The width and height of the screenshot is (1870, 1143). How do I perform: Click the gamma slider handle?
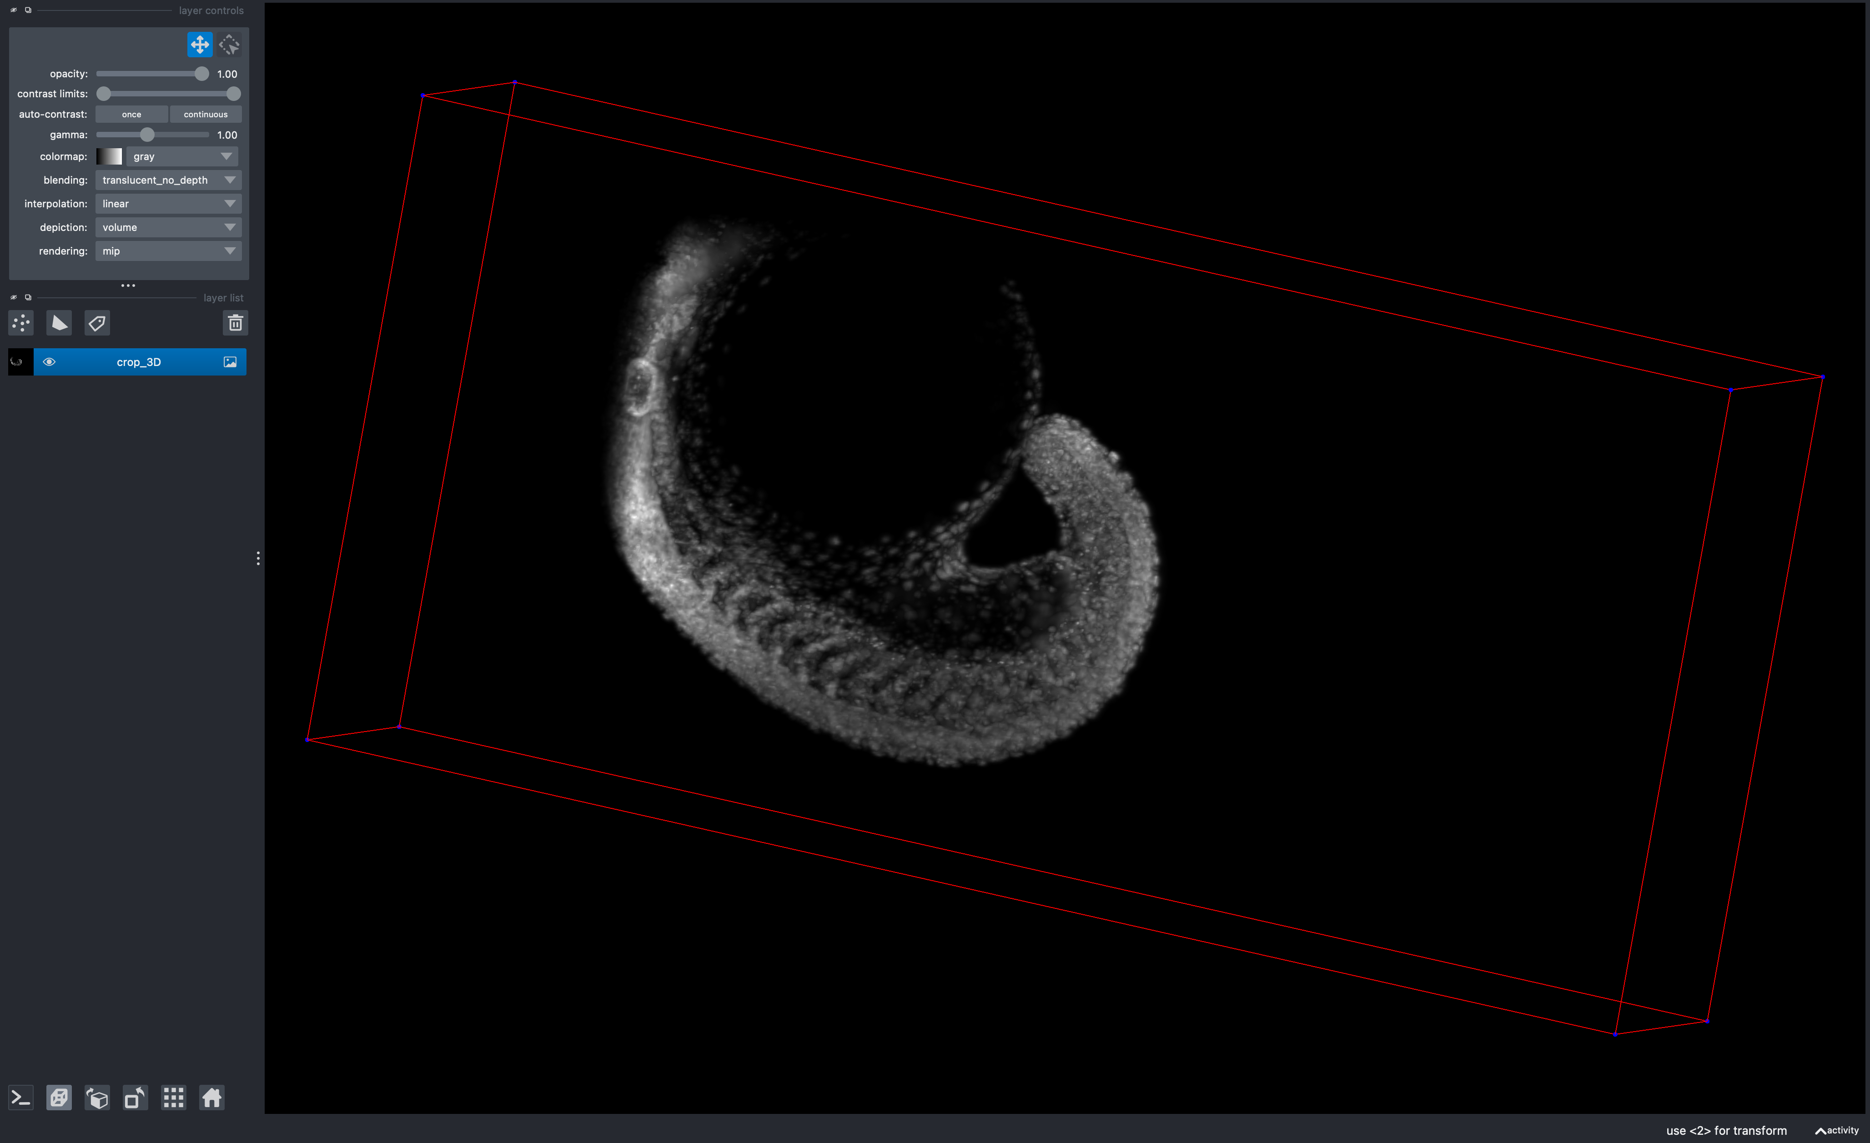tap(147, 134)
